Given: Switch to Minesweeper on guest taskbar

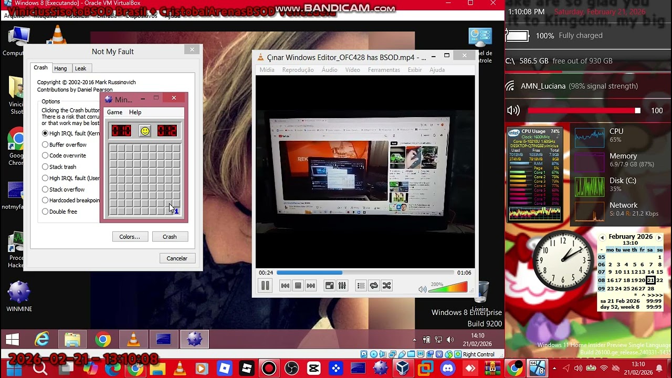Looking at the screenshot, I should click(x=194, y=340).
